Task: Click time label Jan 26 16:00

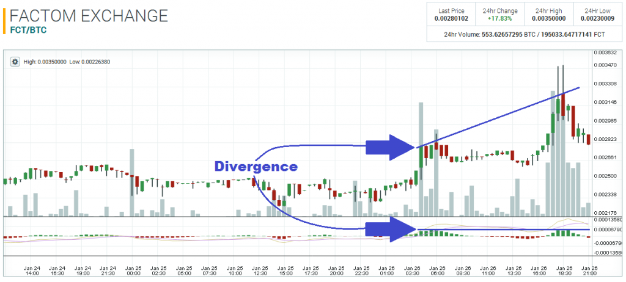Action: click(x=539, y=271)
